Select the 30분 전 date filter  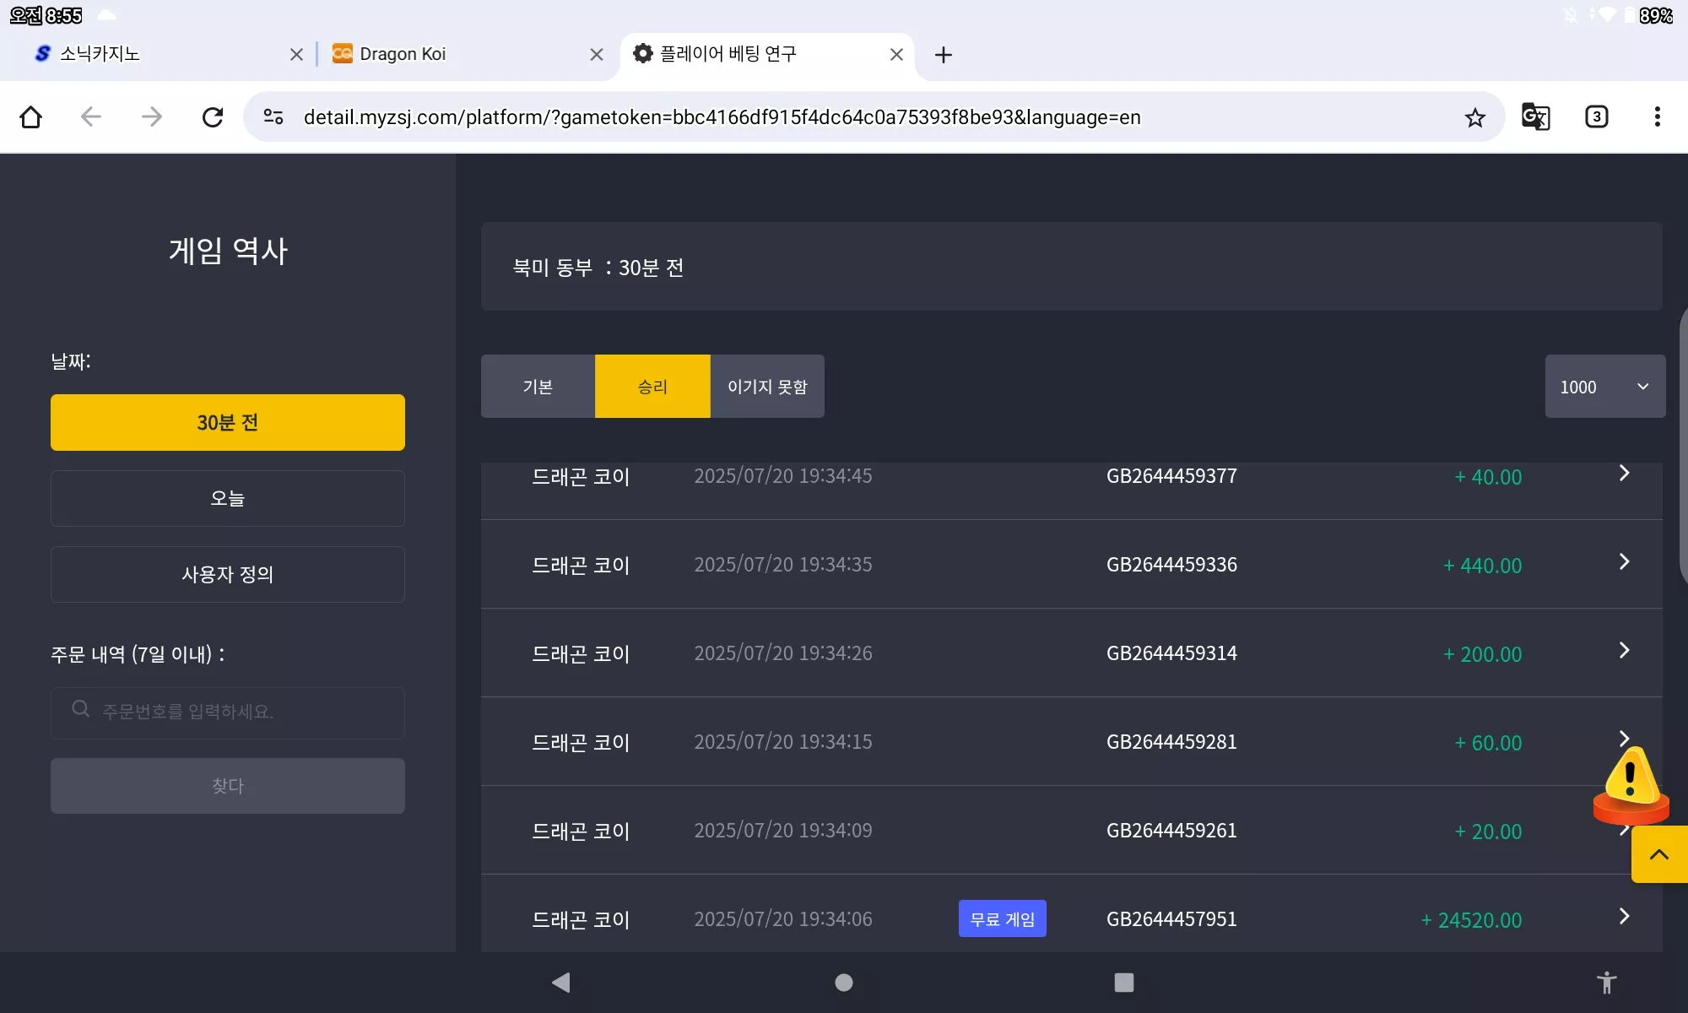pos(228,422)
